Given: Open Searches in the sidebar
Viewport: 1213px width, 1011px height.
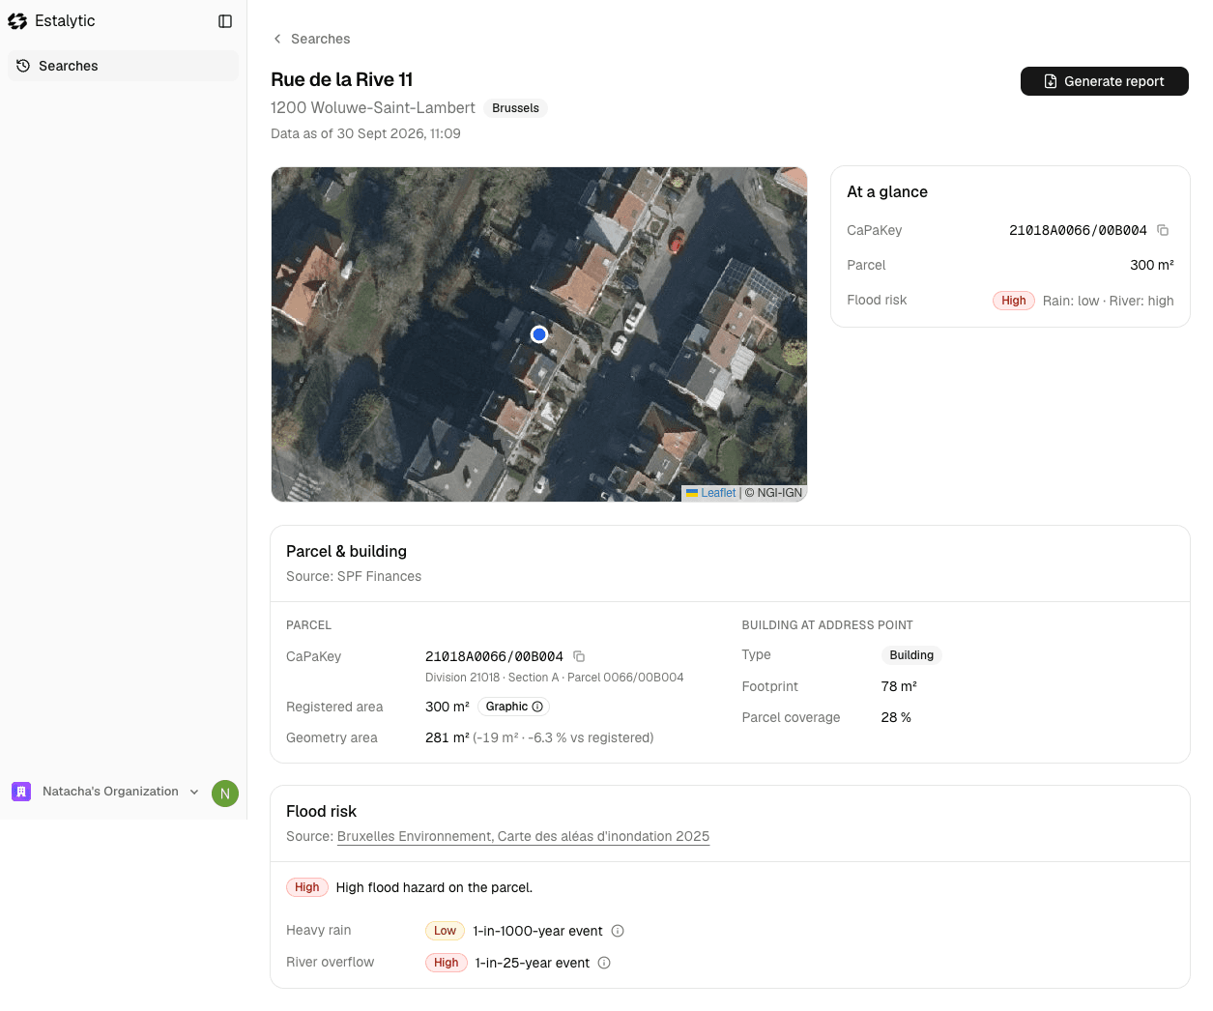Looking at the screenshot, I should pyautogui.click(x=123, y=66).
